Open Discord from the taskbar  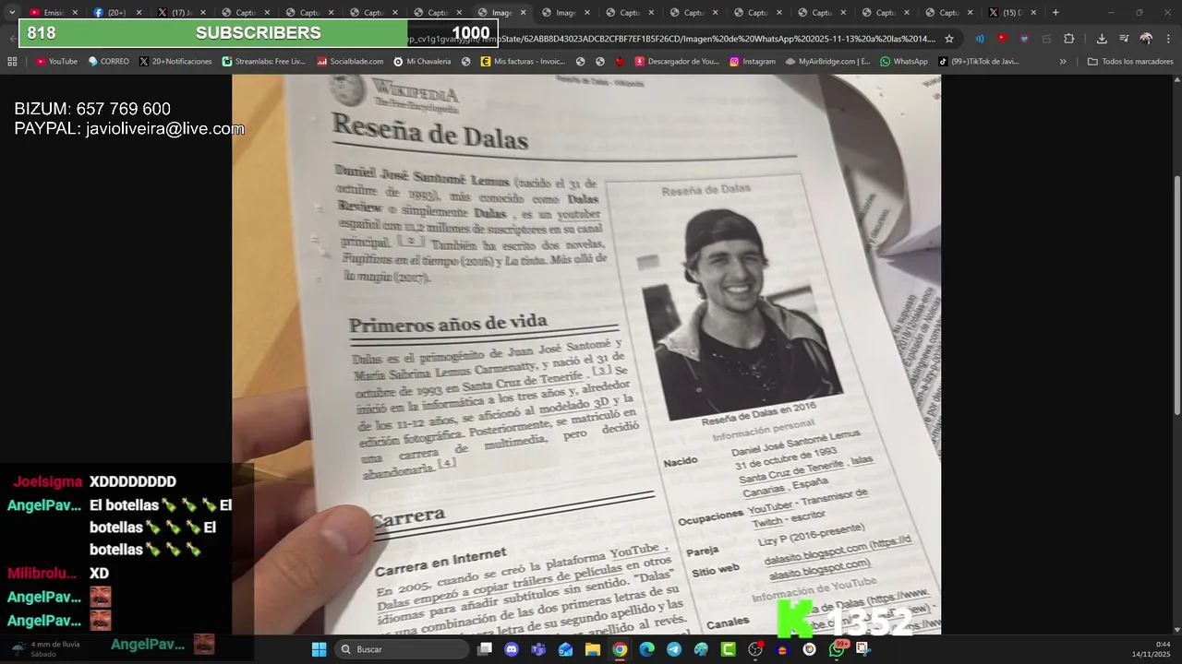pyautogui.click(x=512, y=649)
